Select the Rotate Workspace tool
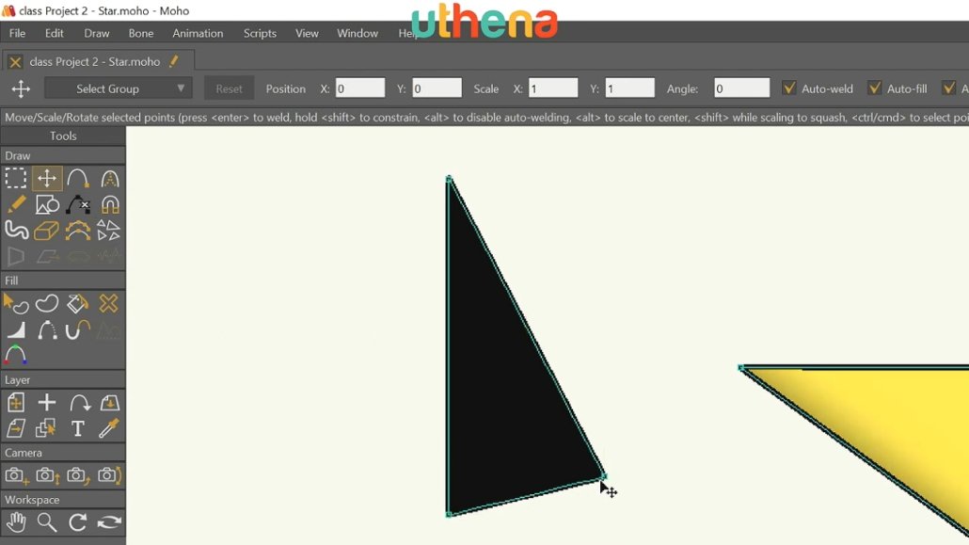Image resolution: width=969 pixels, height=545 pixels. pos(78,522)
